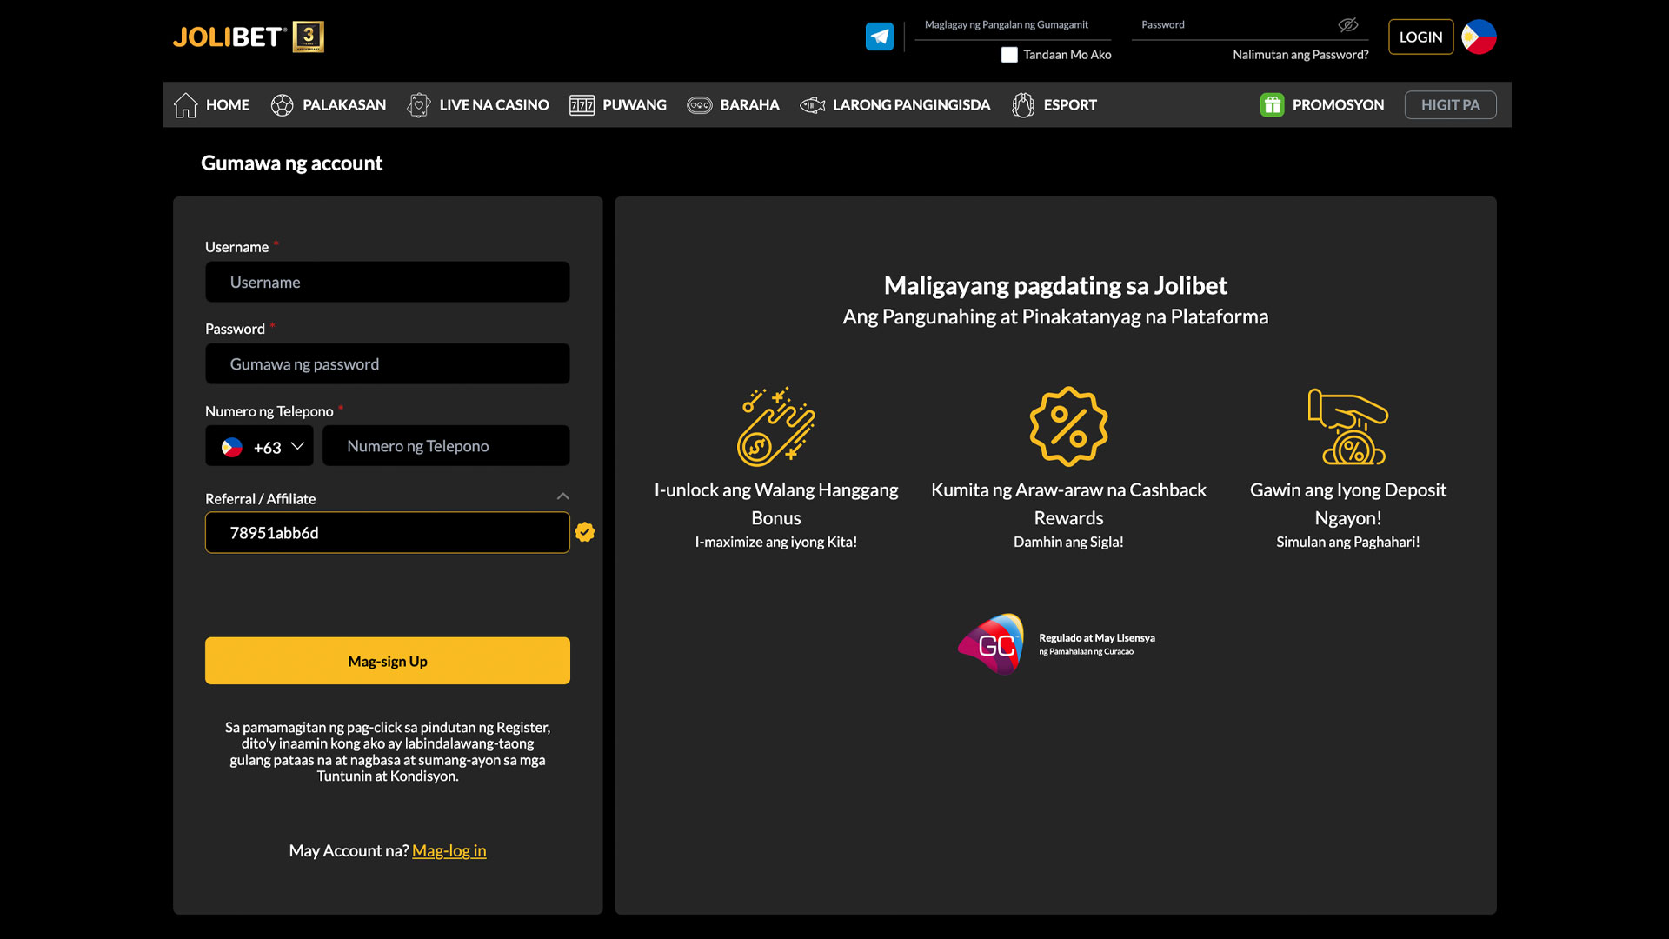Open BARAHA card games menu
This screenshot has width=1669, height=939.
pos(733,105)
